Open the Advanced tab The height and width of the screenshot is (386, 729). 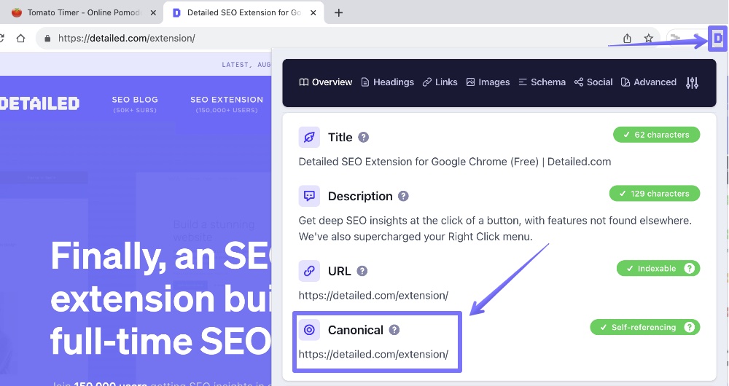click(649, 82)
